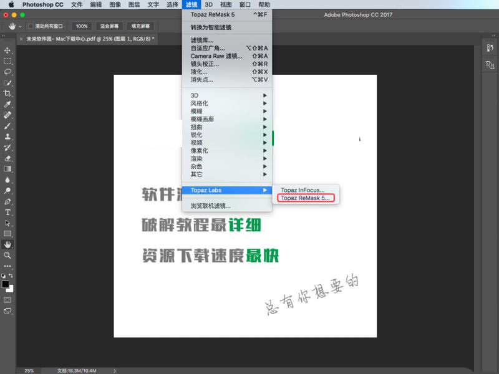Expand the 渲染 submenu
Image resolution: width=499 pixels, height=374 pixels.
(x=227, y=158)
